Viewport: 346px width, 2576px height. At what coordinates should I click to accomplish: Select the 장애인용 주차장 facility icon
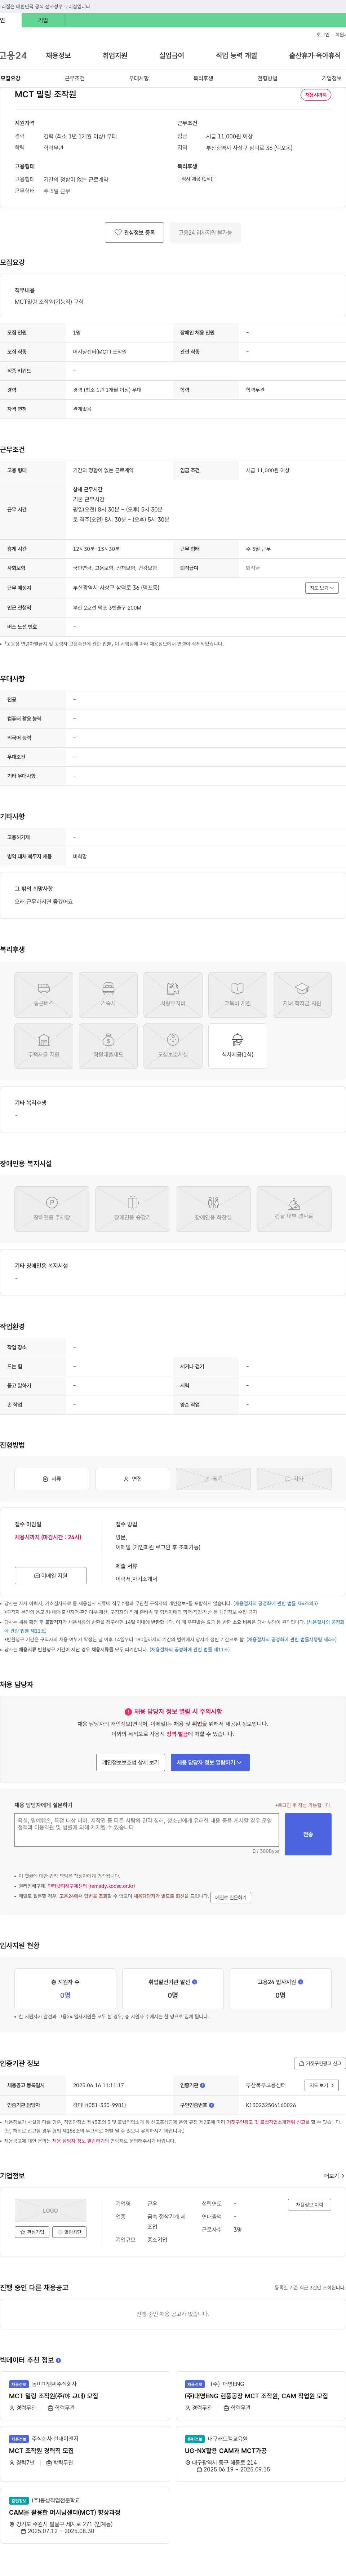(x=52, y=1209)
